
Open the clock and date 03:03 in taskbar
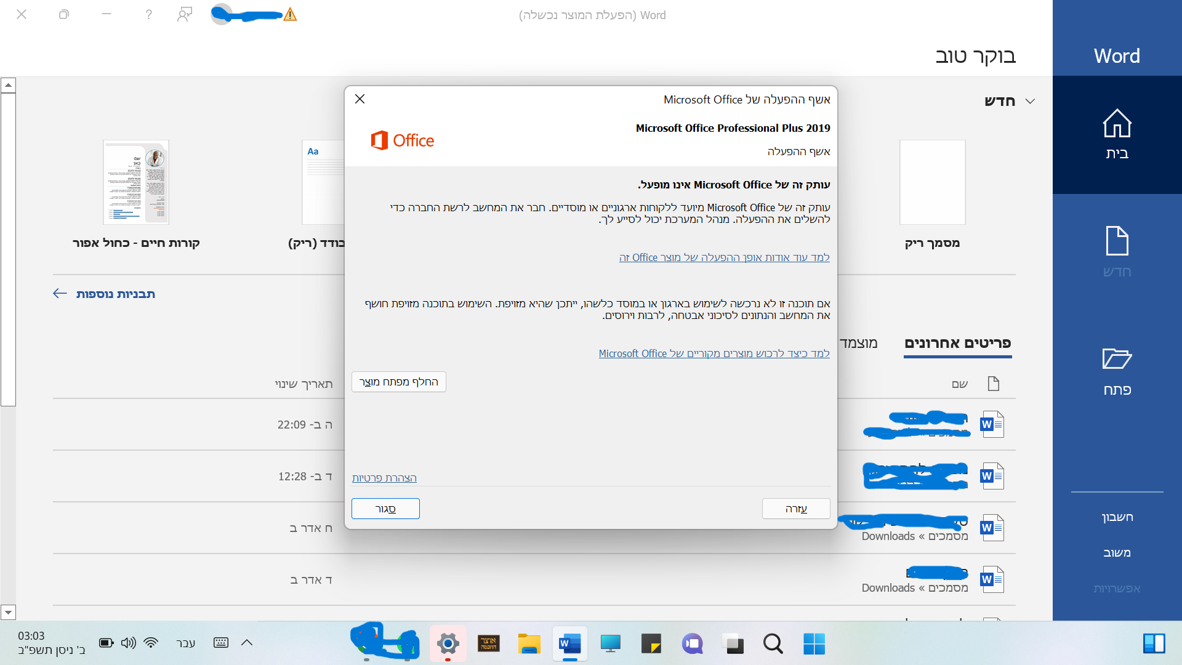50,643
